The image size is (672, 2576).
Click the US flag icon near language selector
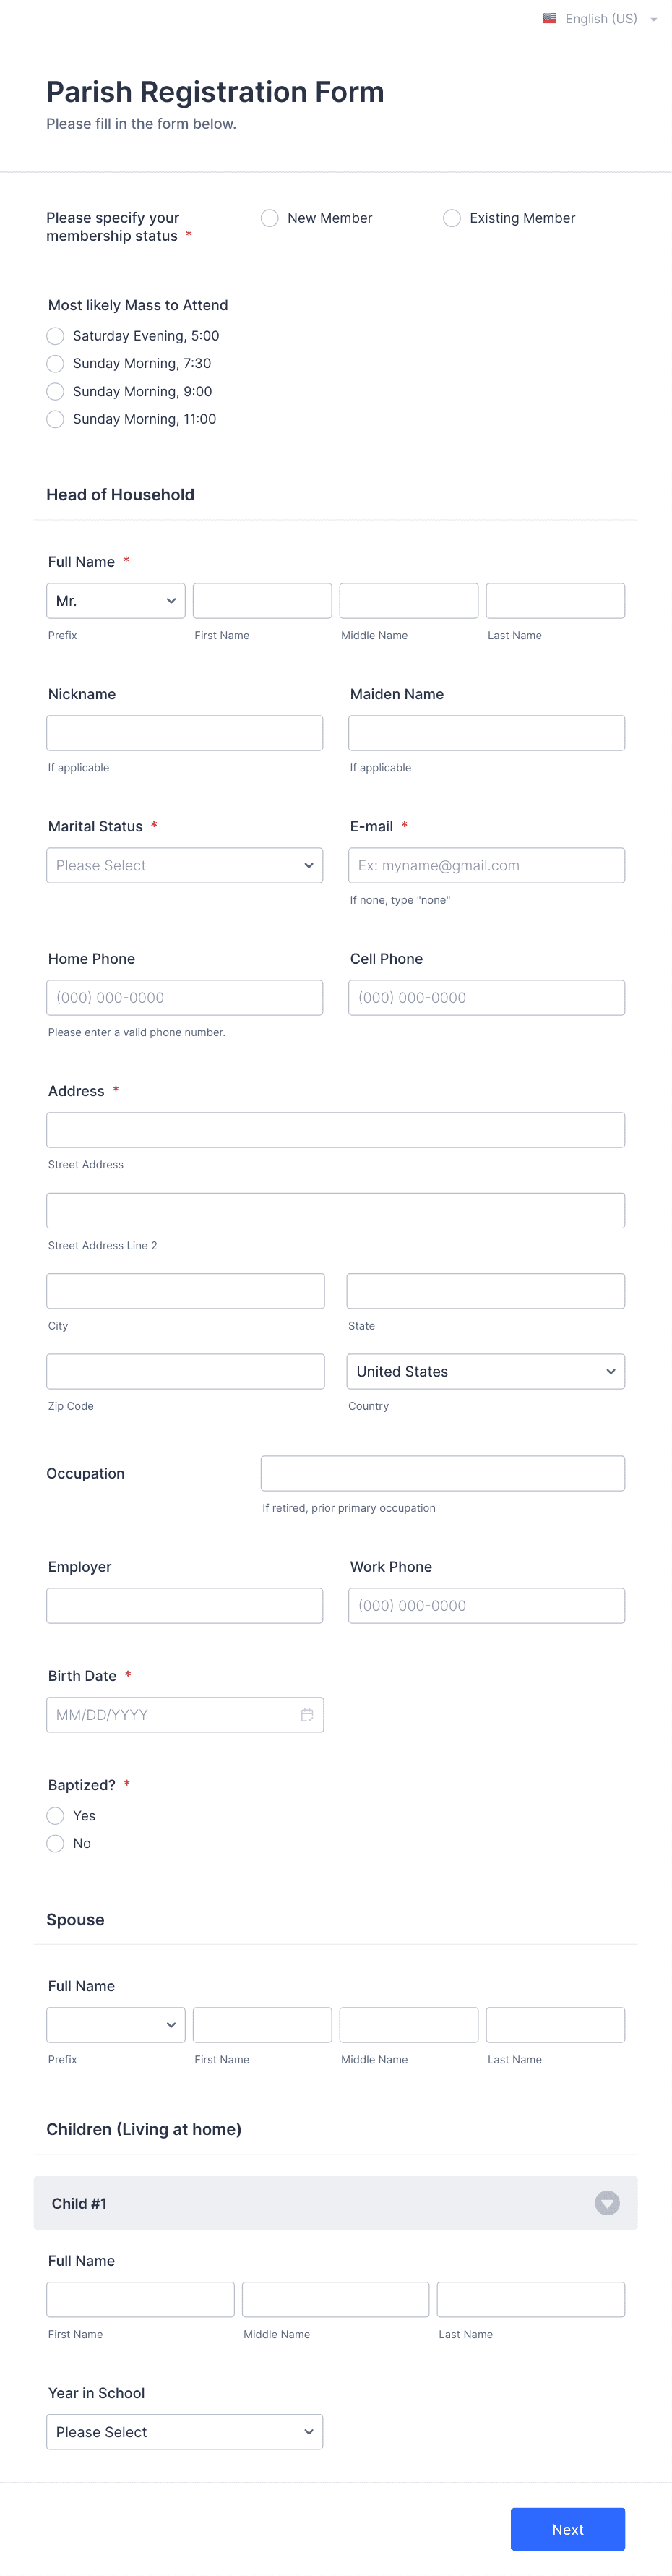tap(549, 18)
